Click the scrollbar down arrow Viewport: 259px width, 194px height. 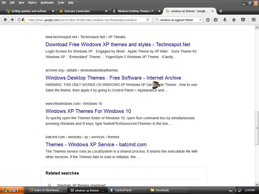click(257, 184)
